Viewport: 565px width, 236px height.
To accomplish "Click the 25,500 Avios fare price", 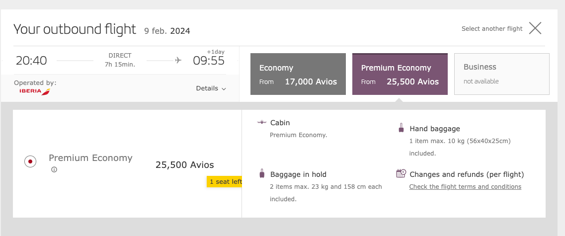I will 185,165.
